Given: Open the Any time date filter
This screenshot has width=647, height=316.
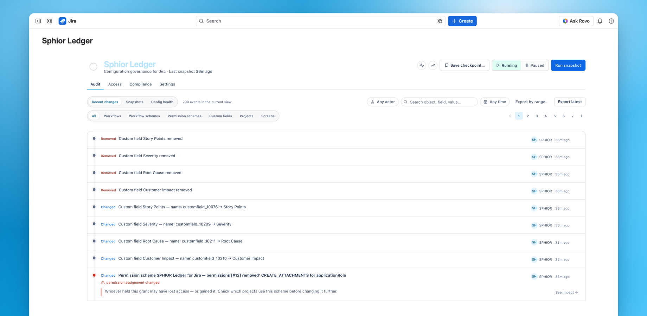Looking at the screenshot, I should (494, 102).
